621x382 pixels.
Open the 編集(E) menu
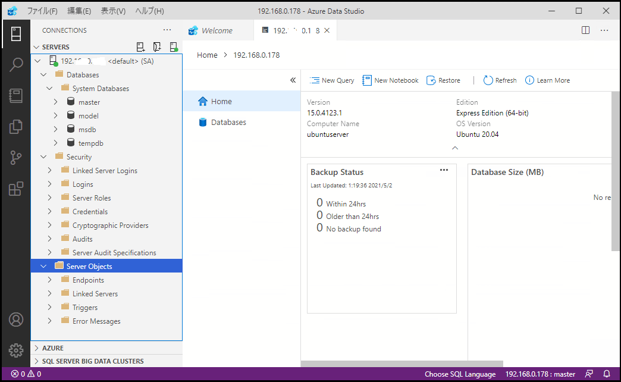(x=79, y=11)
